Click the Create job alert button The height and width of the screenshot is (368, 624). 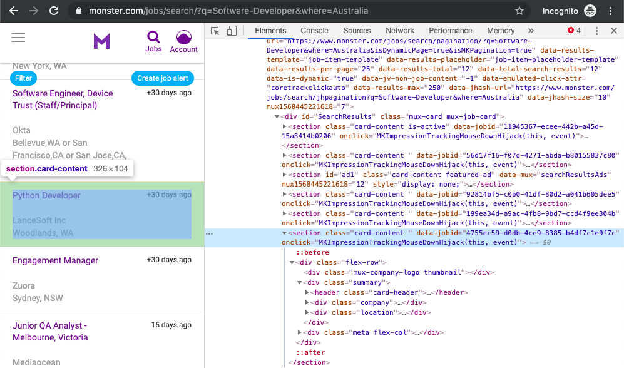[162, 78]
